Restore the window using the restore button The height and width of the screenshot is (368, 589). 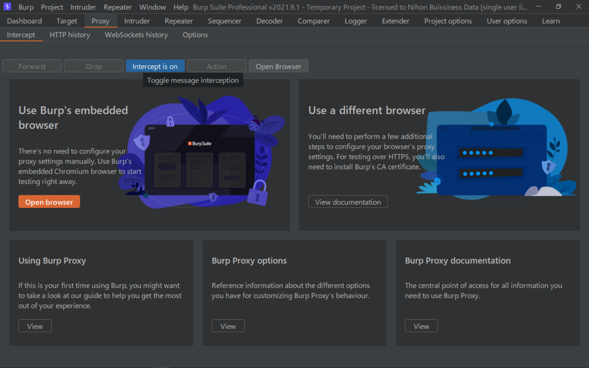tap(559, 7)
